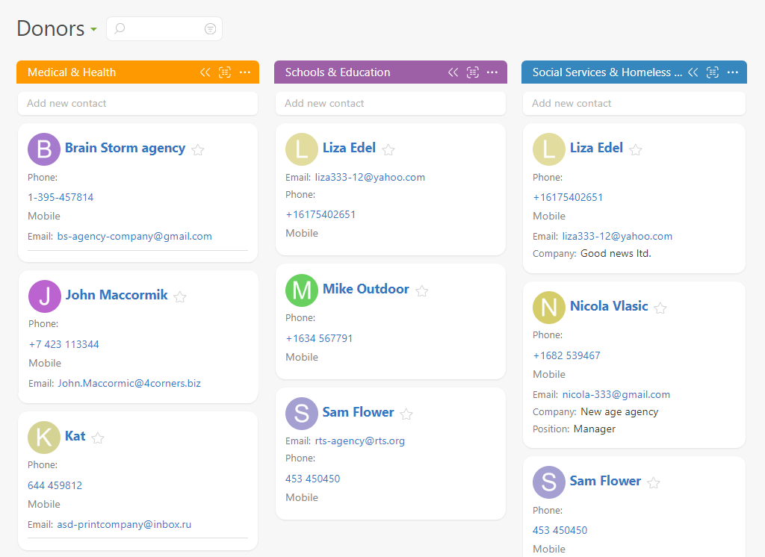Click email bs-agency-company@gmail.com

[134, 236]
